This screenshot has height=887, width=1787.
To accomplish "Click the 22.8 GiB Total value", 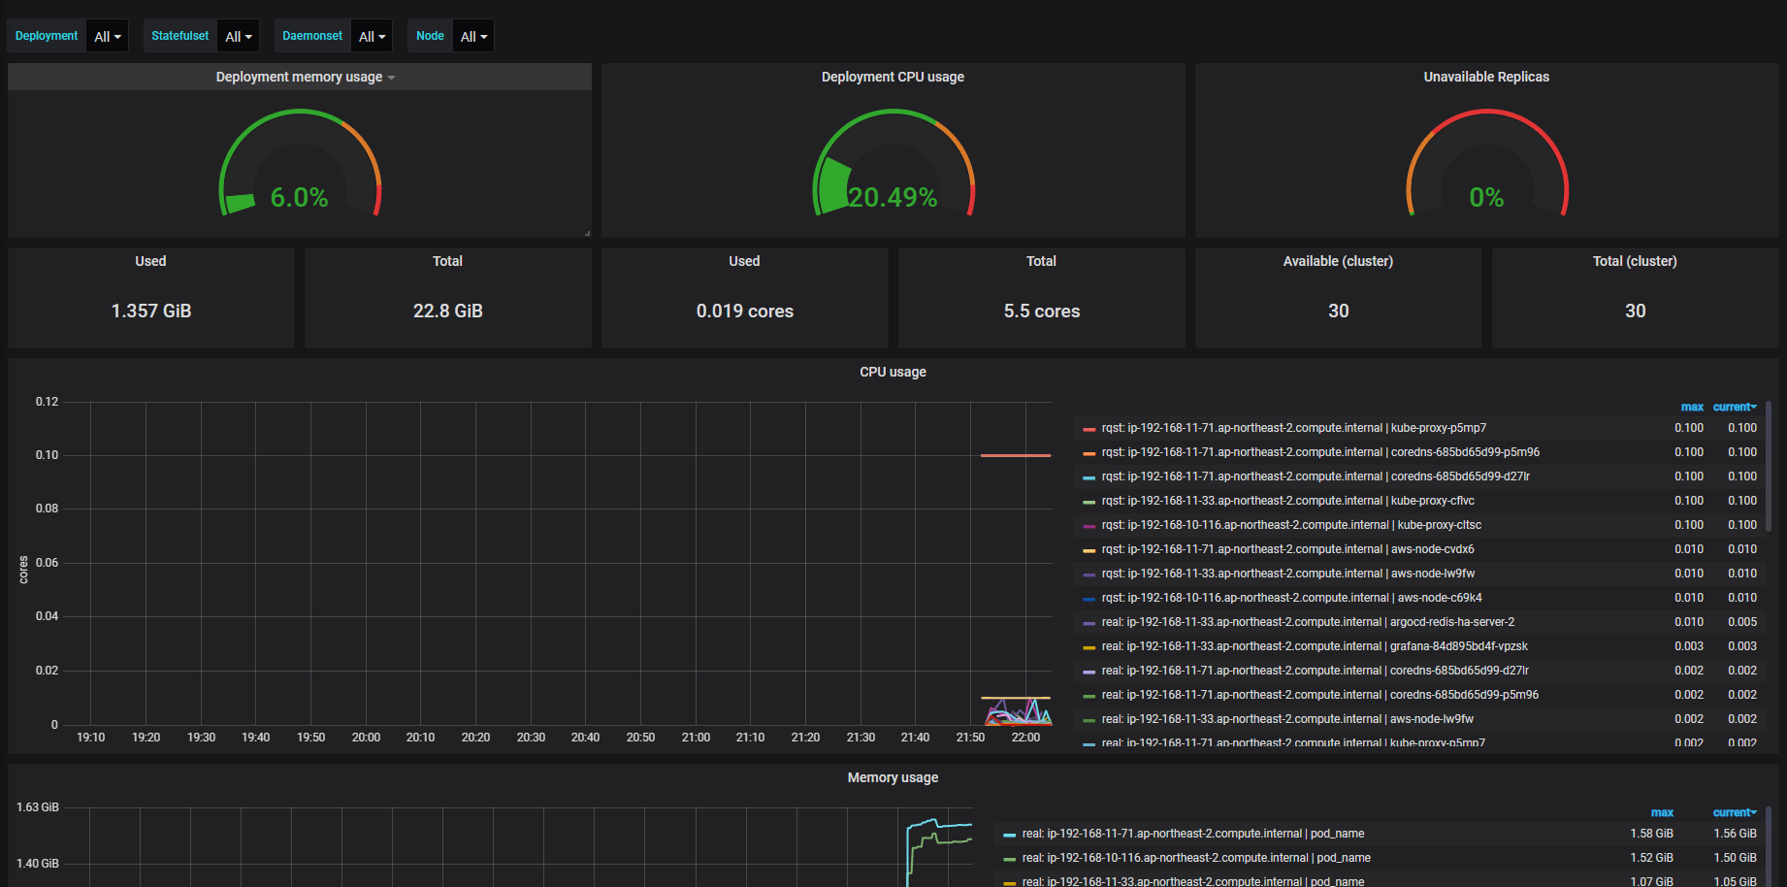I will click(x=448, y=312).
